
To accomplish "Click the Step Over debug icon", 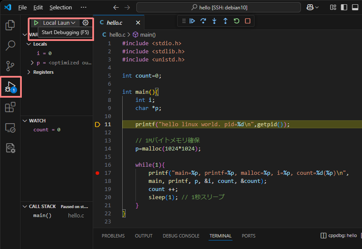I will tap(203, 20).
